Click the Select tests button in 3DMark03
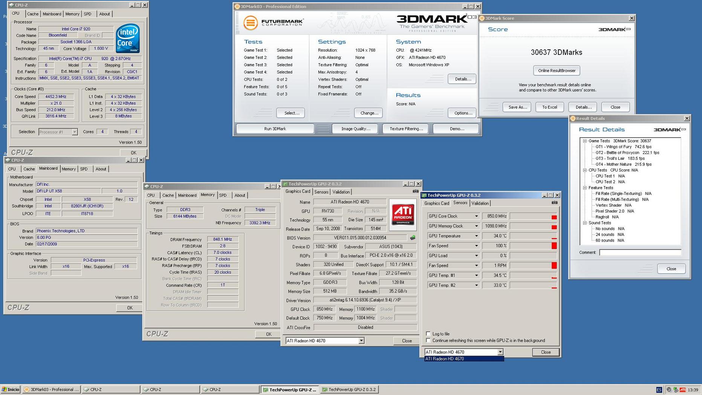This screenshot has height=395, width=702. pos(291,113)
